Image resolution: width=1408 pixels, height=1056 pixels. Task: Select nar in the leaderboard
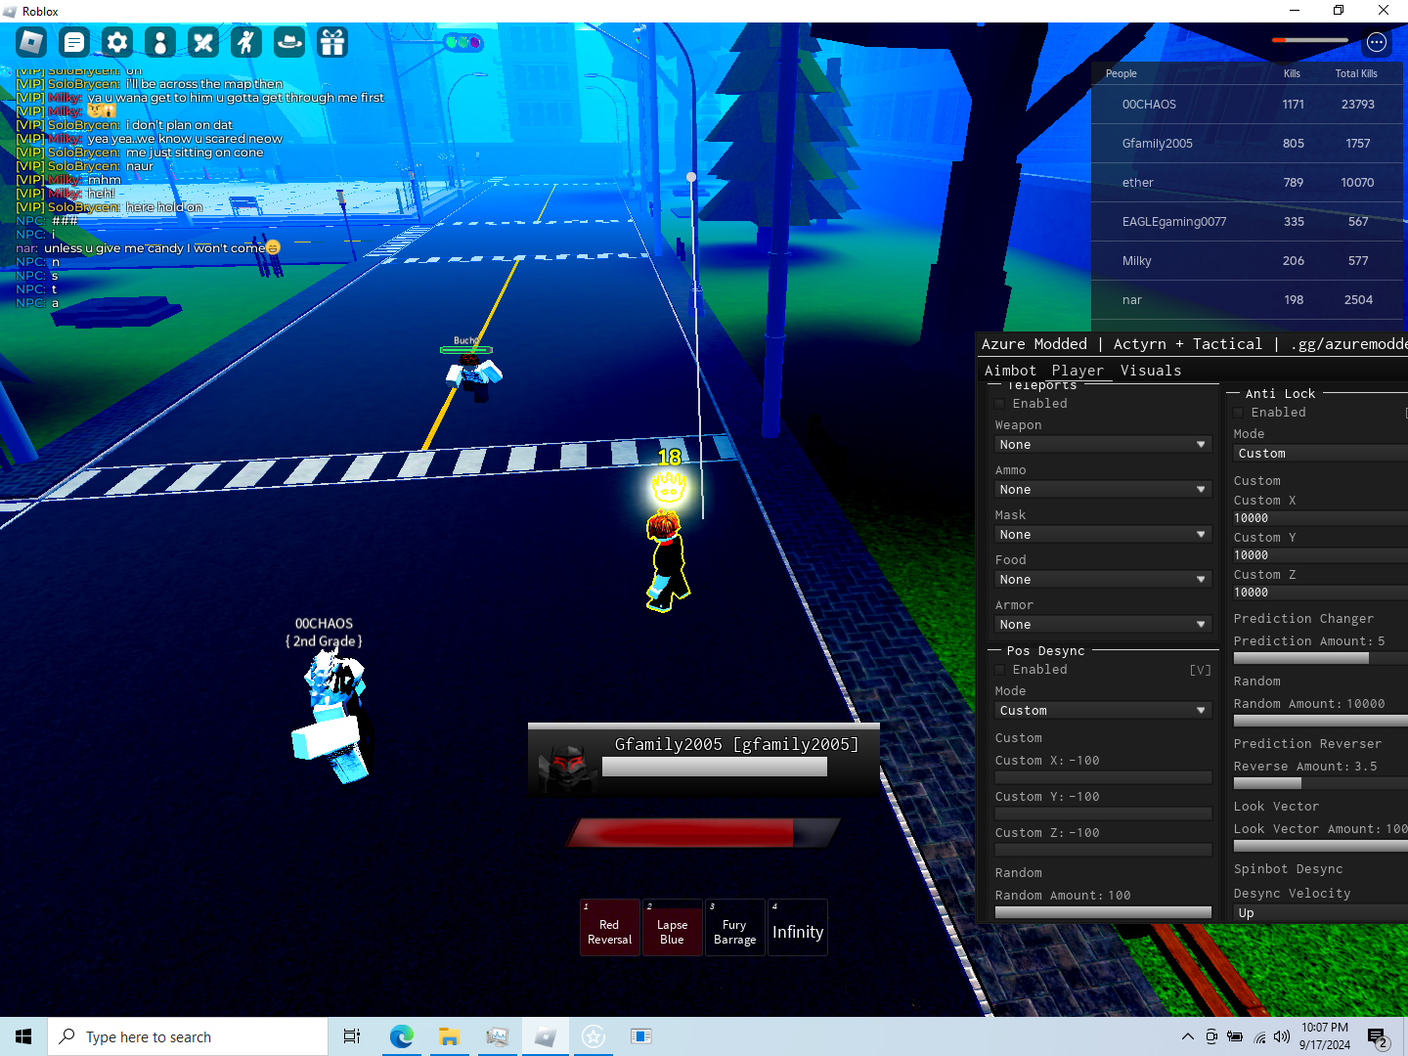(x=1248, y=300)
